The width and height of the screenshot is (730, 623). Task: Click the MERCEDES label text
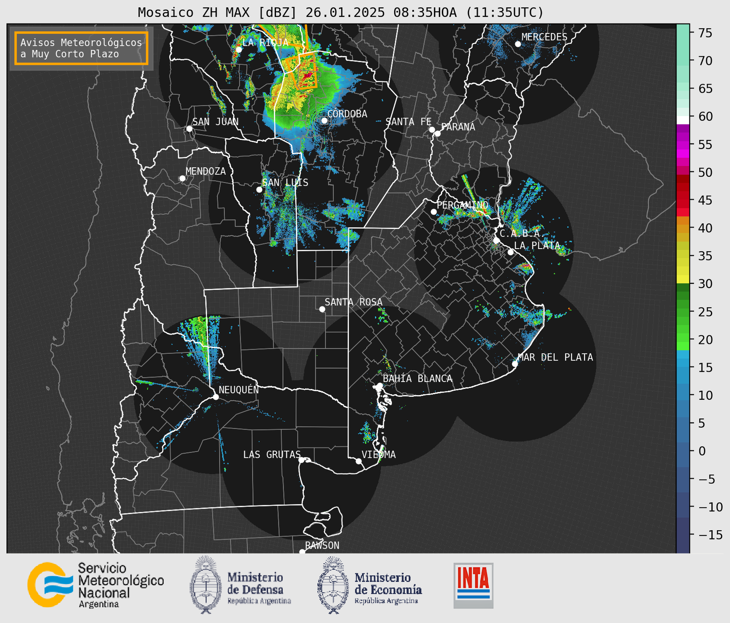(544, 37)
